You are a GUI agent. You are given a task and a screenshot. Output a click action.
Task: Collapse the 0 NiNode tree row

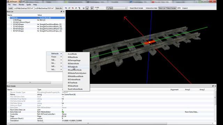(8, 18)
